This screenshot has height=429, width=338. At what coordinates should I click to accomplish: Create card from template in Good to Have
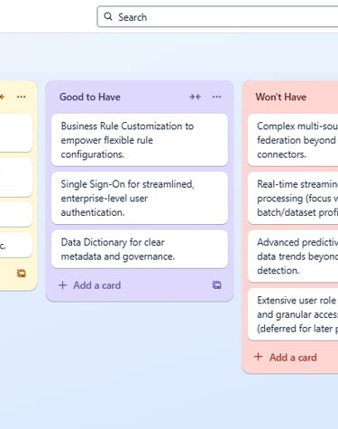coord(216,284)
